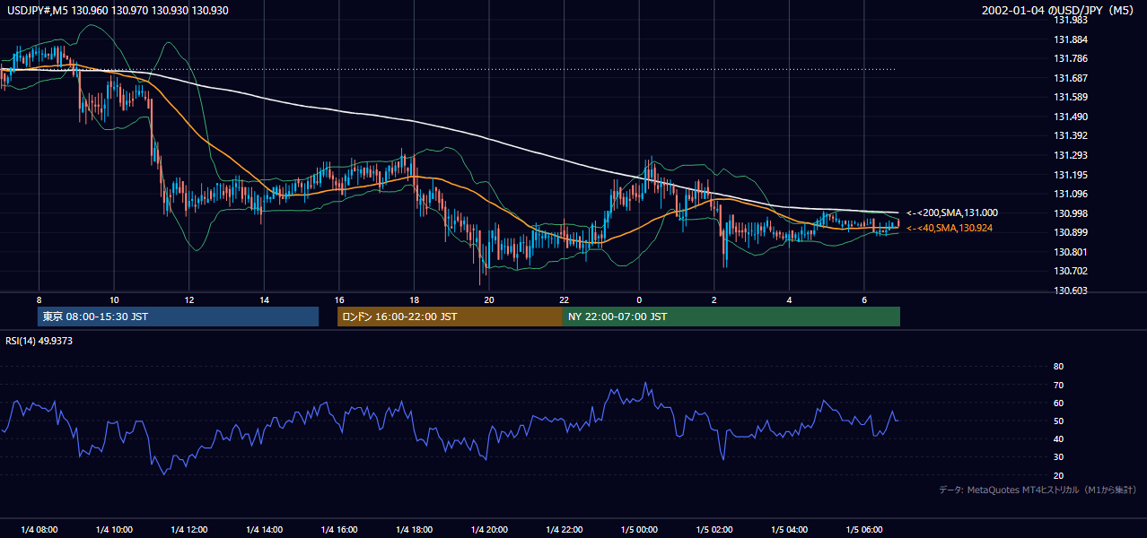Click RSI level 80 on the scale

point(1058,367)
